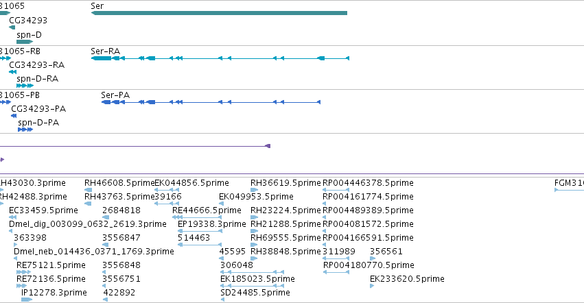Screen dimensions: 584x303
Task: Open the RH46608.5prime EST label
Action: pos(119,183)
